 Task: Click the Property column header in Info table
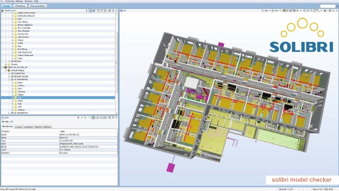[x=30, y=131]
